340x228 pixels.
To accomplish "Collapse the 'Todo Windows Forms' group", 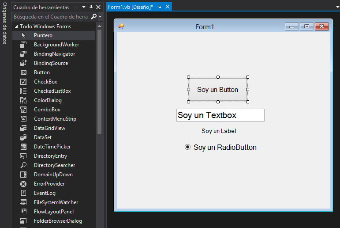I will [16, 27].
